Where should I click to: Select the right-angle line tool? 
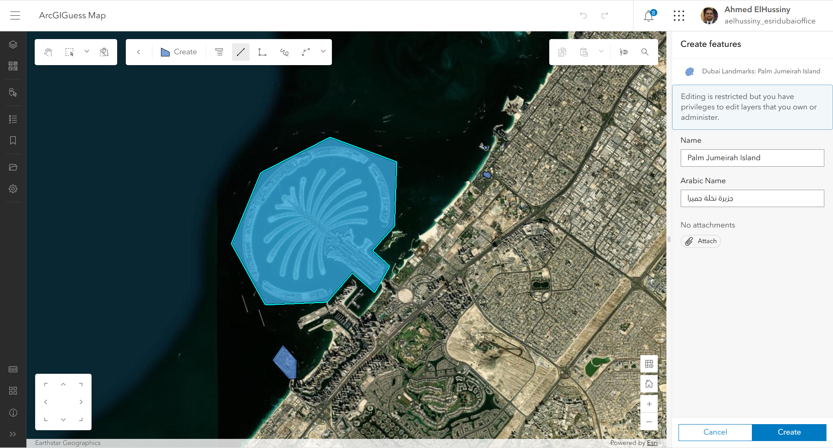(262, 52)
